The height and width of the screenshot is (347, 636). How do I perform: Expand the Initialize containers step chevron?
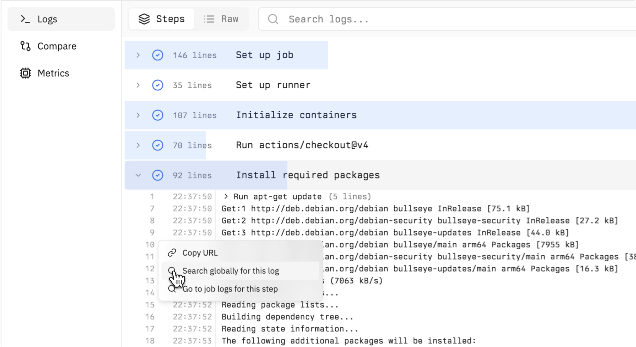pos(138,115)
